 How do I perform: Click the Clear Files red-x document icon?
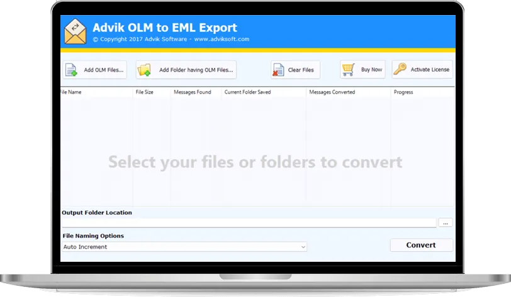[278, 70]
